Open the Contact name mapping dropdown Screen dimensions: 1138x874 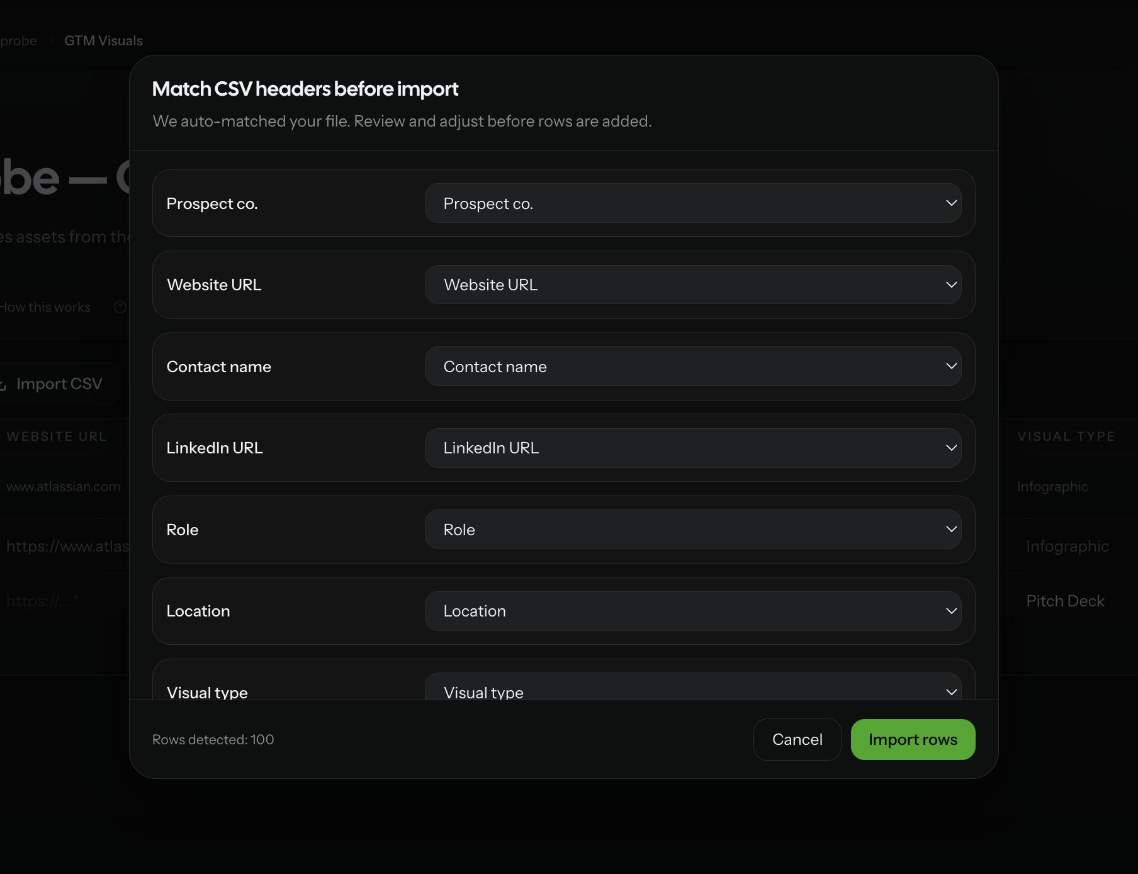click(693, 366)
